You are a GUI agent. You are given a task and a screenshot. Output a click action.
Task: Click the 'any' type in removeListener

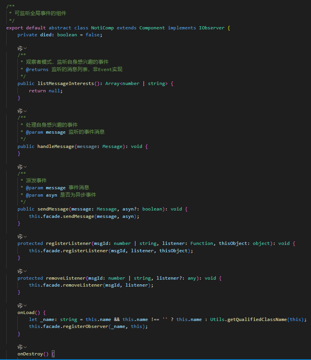point(192,278)
